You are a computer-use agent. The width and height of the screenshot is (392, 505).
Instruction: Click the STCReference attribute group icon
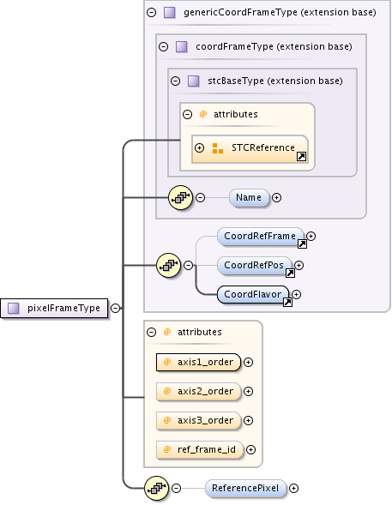[218, 148]
